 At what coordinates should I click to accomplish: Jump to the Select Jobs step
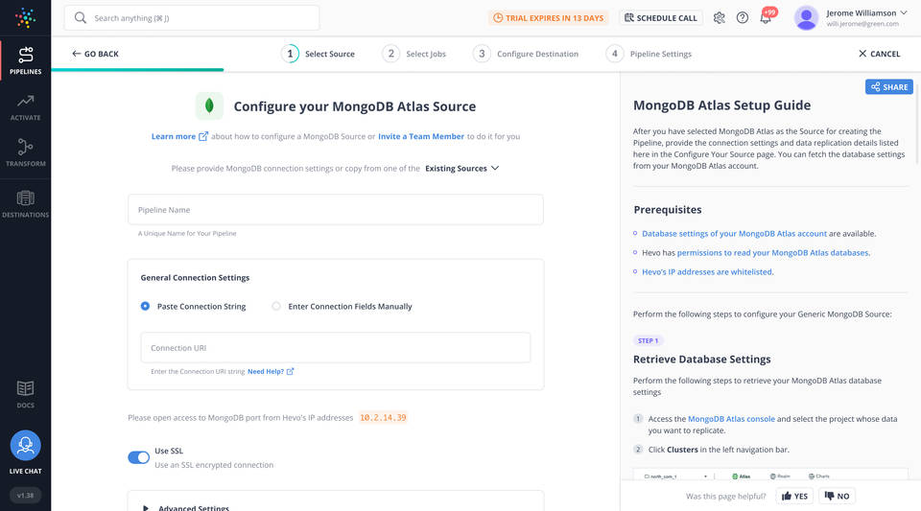(414, 54)
